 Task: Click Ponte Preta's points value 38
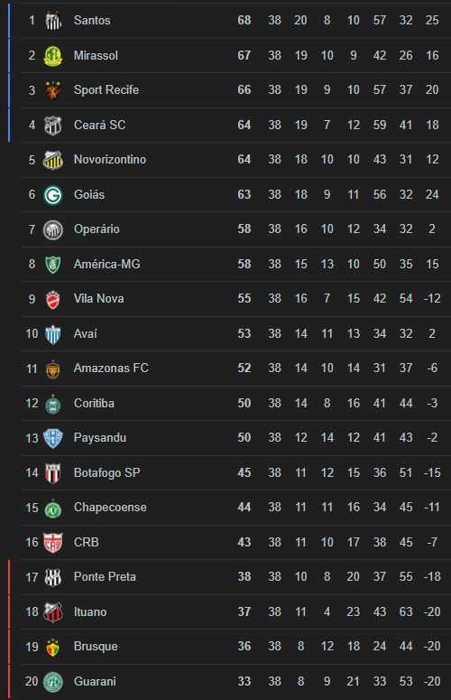click(x=244, y=577)
